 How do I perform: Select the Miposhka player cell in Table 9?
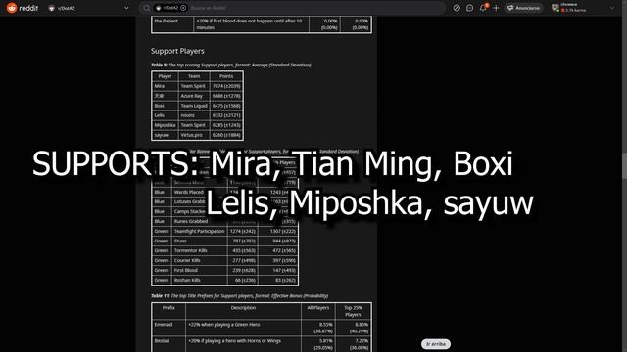165,125
